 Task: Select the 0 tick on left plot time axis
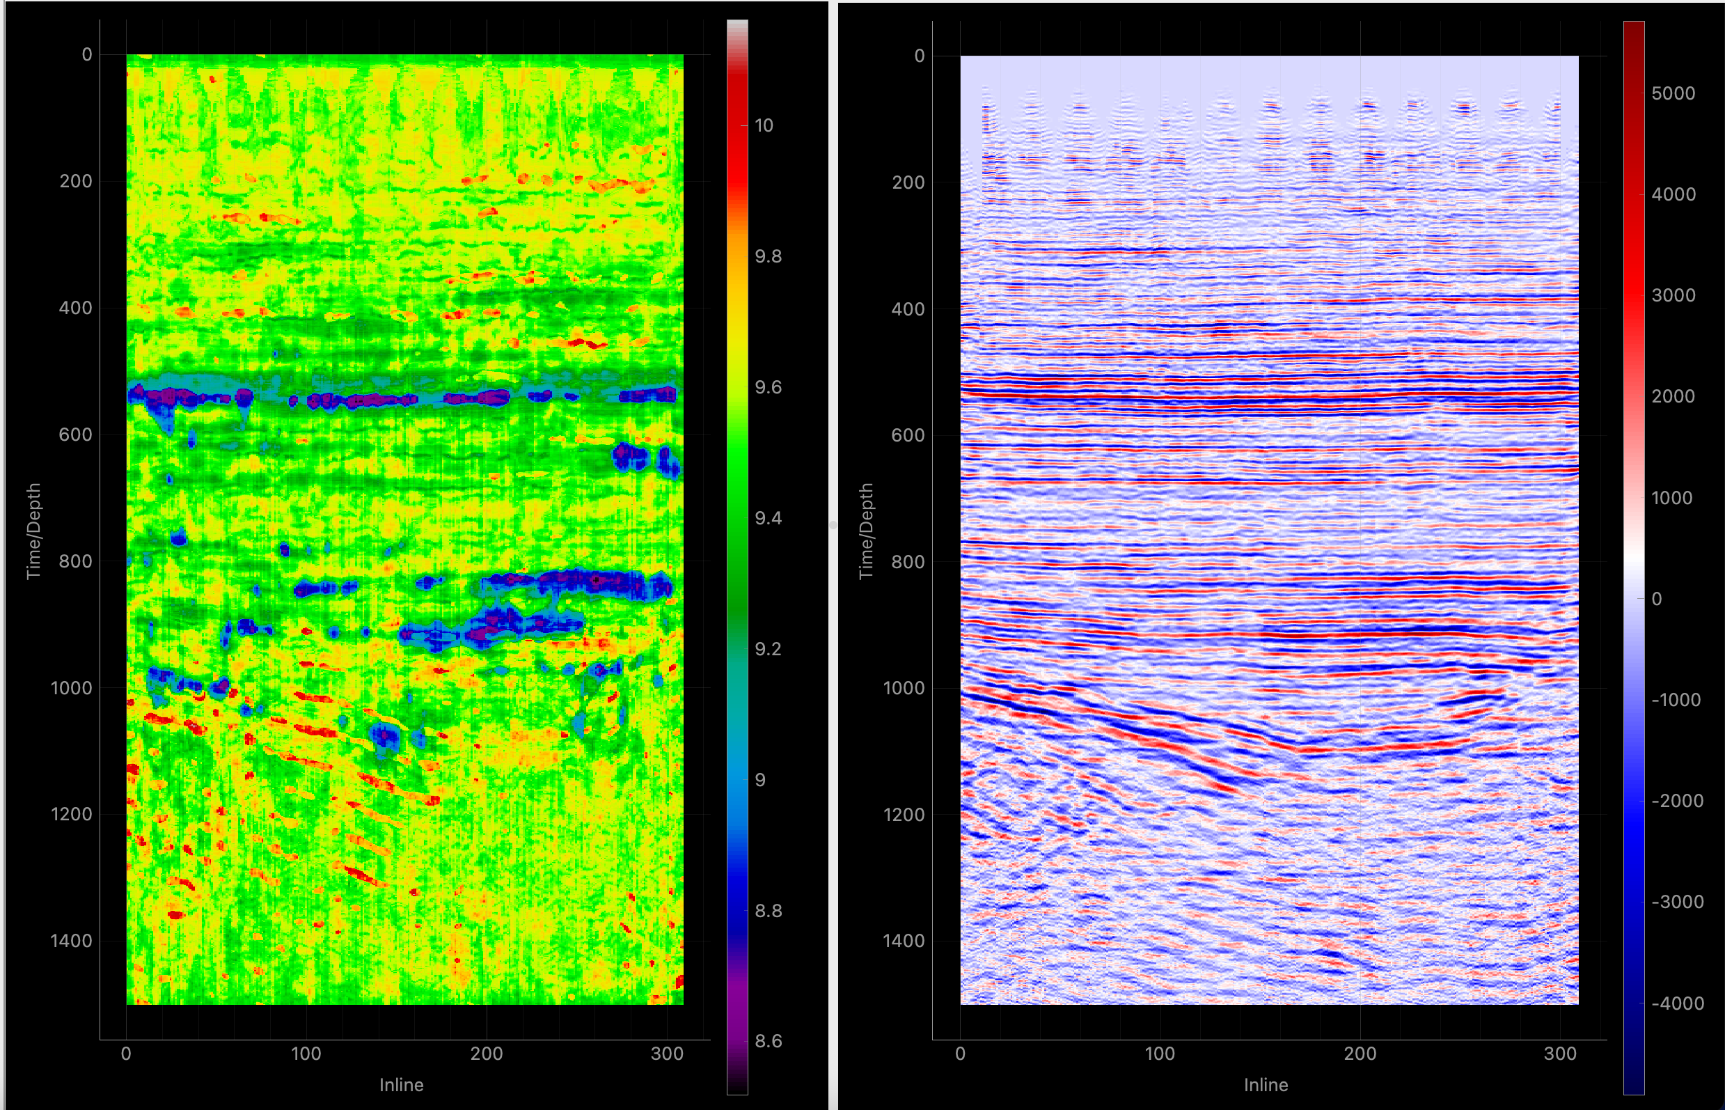(87, 54)
